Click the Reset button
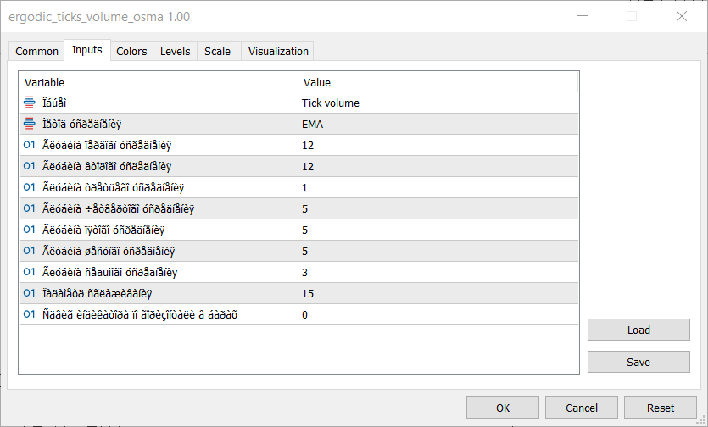This screenshot has height=427, width=708. click(x=661, y=408)
